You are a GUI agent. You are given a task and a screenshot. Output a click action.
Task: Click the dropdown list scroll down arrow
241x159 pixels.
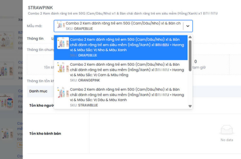click(x=190, y=106)
